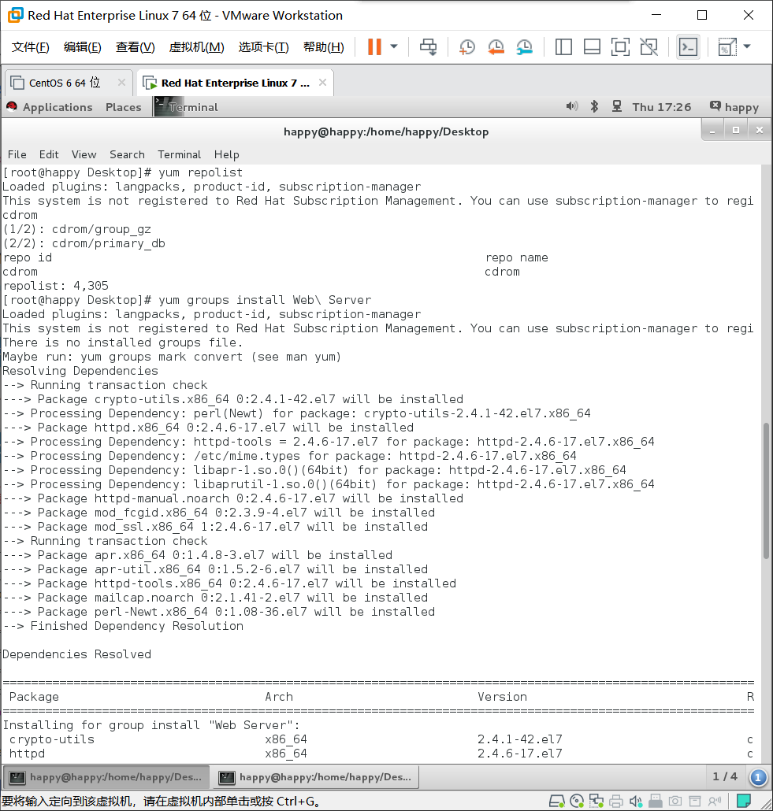This screenshot has height=811, width=773.
Task: Open the terminal File menu
Action: 17,154
